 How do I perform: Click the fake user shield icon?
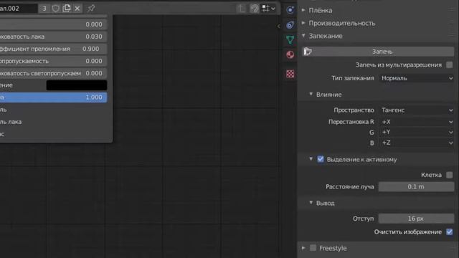pyautogui.click(x=55, y=9)
